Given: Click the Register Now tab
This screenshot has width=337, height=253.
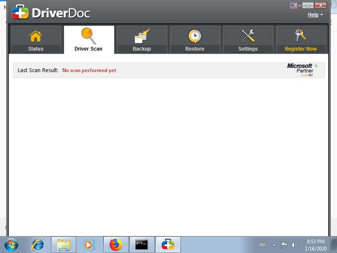Looking at the screenshot, I should 301,40.
